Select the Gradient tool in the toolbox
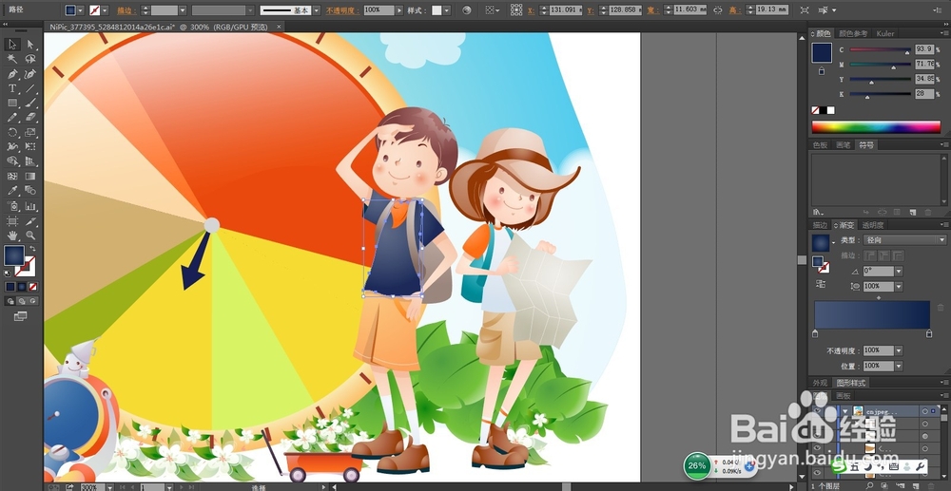This screenshot has height=491, width=951. point(30,177)
